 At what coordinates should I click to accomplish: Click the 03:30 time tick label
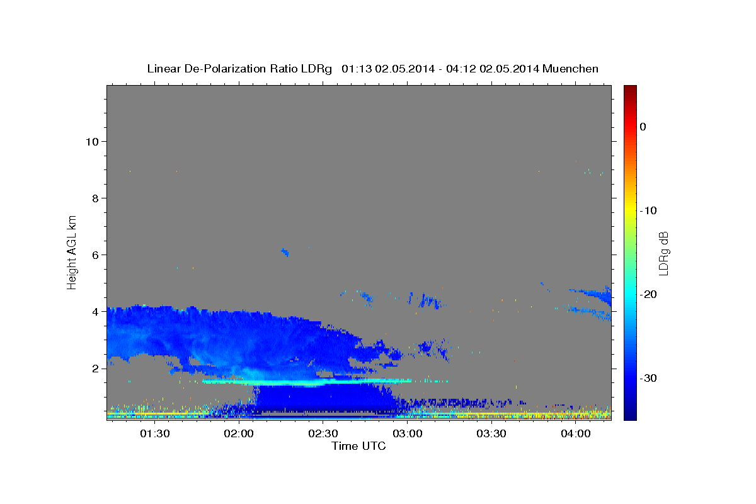(491, 434)
